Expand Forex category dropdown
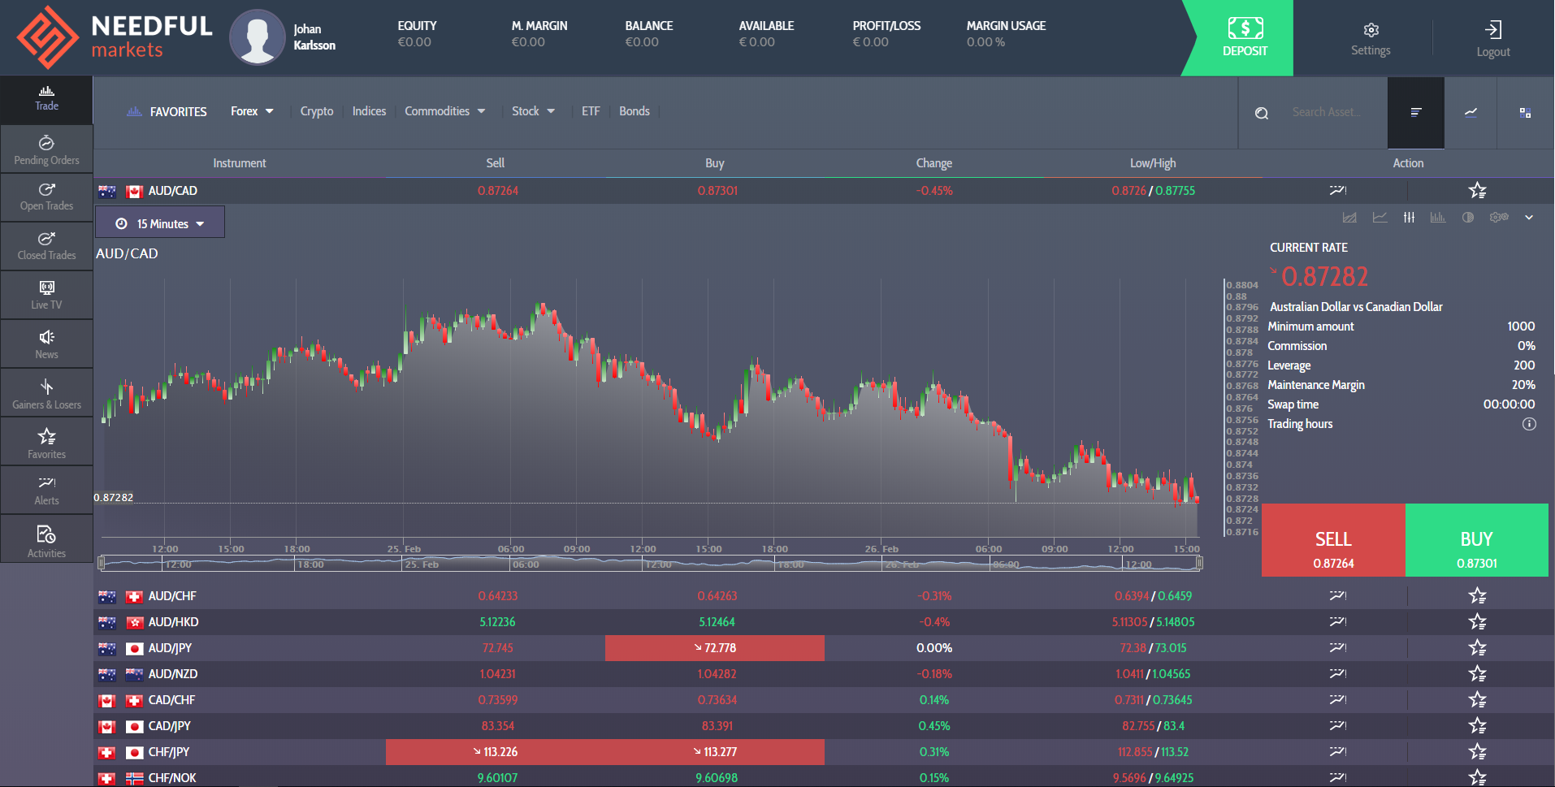The height and width of the screenshot is (787, 1555). [252, 111]
